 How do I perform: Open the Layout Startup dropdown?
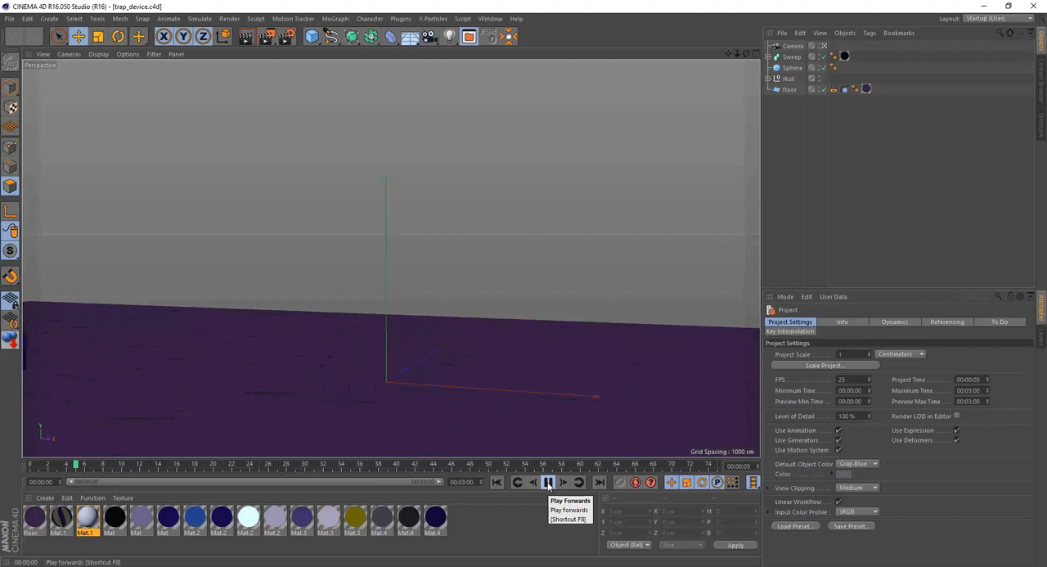[999, 18]
